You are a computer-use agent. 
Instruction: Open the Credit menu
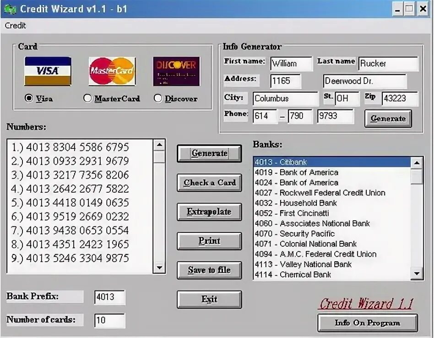tap(15, 26)
